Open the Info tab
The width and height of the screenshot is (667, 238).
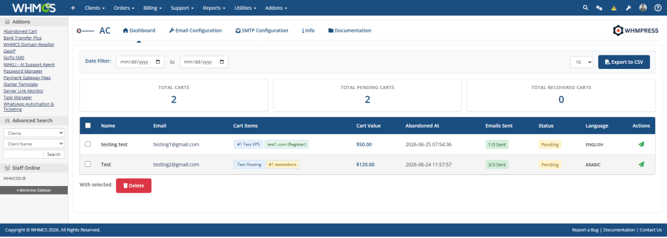pyautogui.click(x=308, y=31)
